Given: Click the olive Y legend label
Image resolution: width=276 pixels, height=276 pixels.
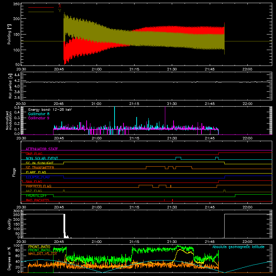Looking at the screenshot, I should [x=60, y=11].
